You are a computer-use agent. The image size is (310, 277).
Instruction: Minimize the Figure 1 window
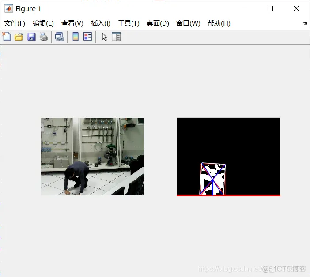pos(245,8)
